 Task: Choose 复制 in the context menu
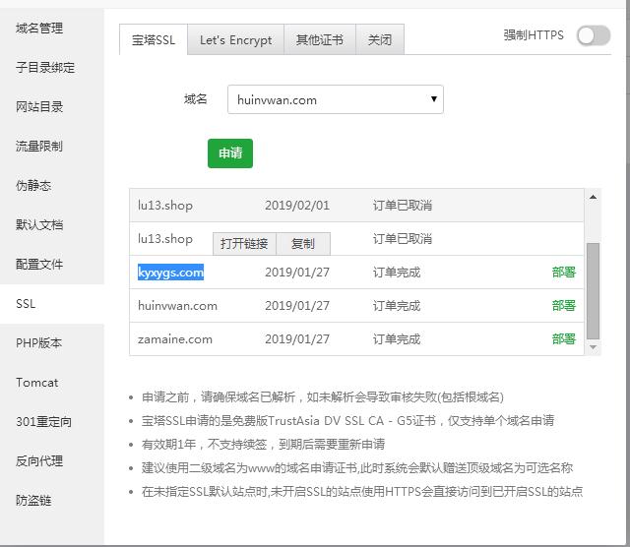coord(303,244)
